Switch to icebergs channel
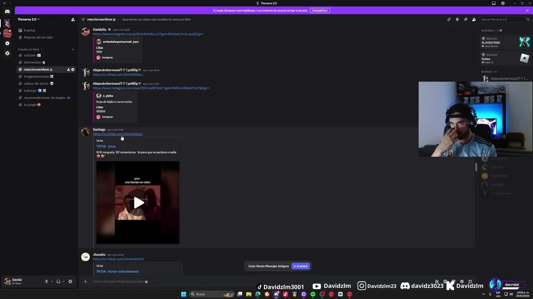This screenshot has height=299, width=533. tap(46, 91)
